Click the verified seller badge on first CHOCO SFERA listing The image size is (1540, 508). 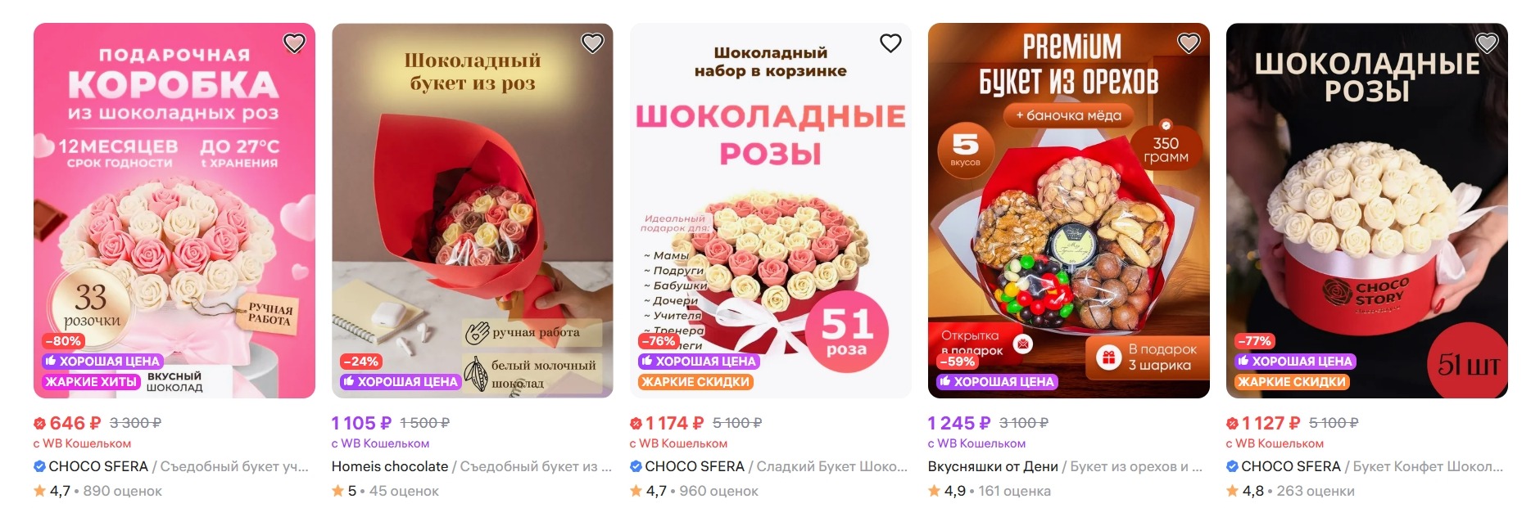(39, 466)
